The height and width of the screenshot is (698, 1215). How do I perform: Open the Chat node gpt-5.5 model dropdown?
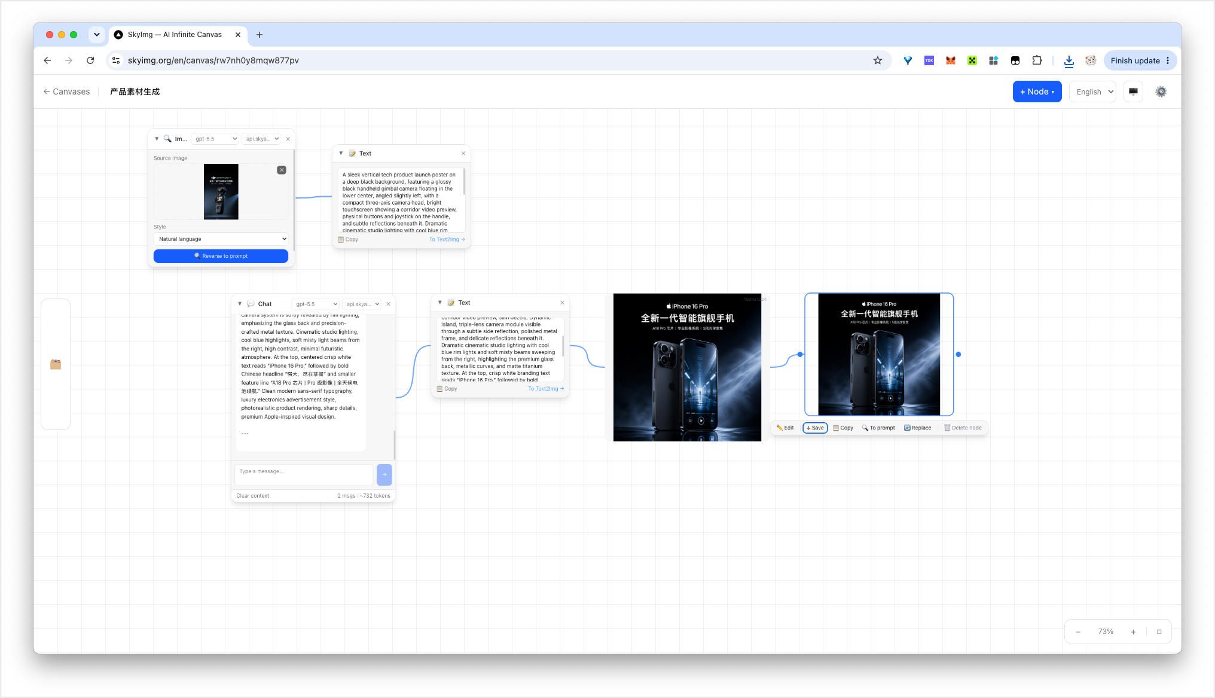(316, 304)
